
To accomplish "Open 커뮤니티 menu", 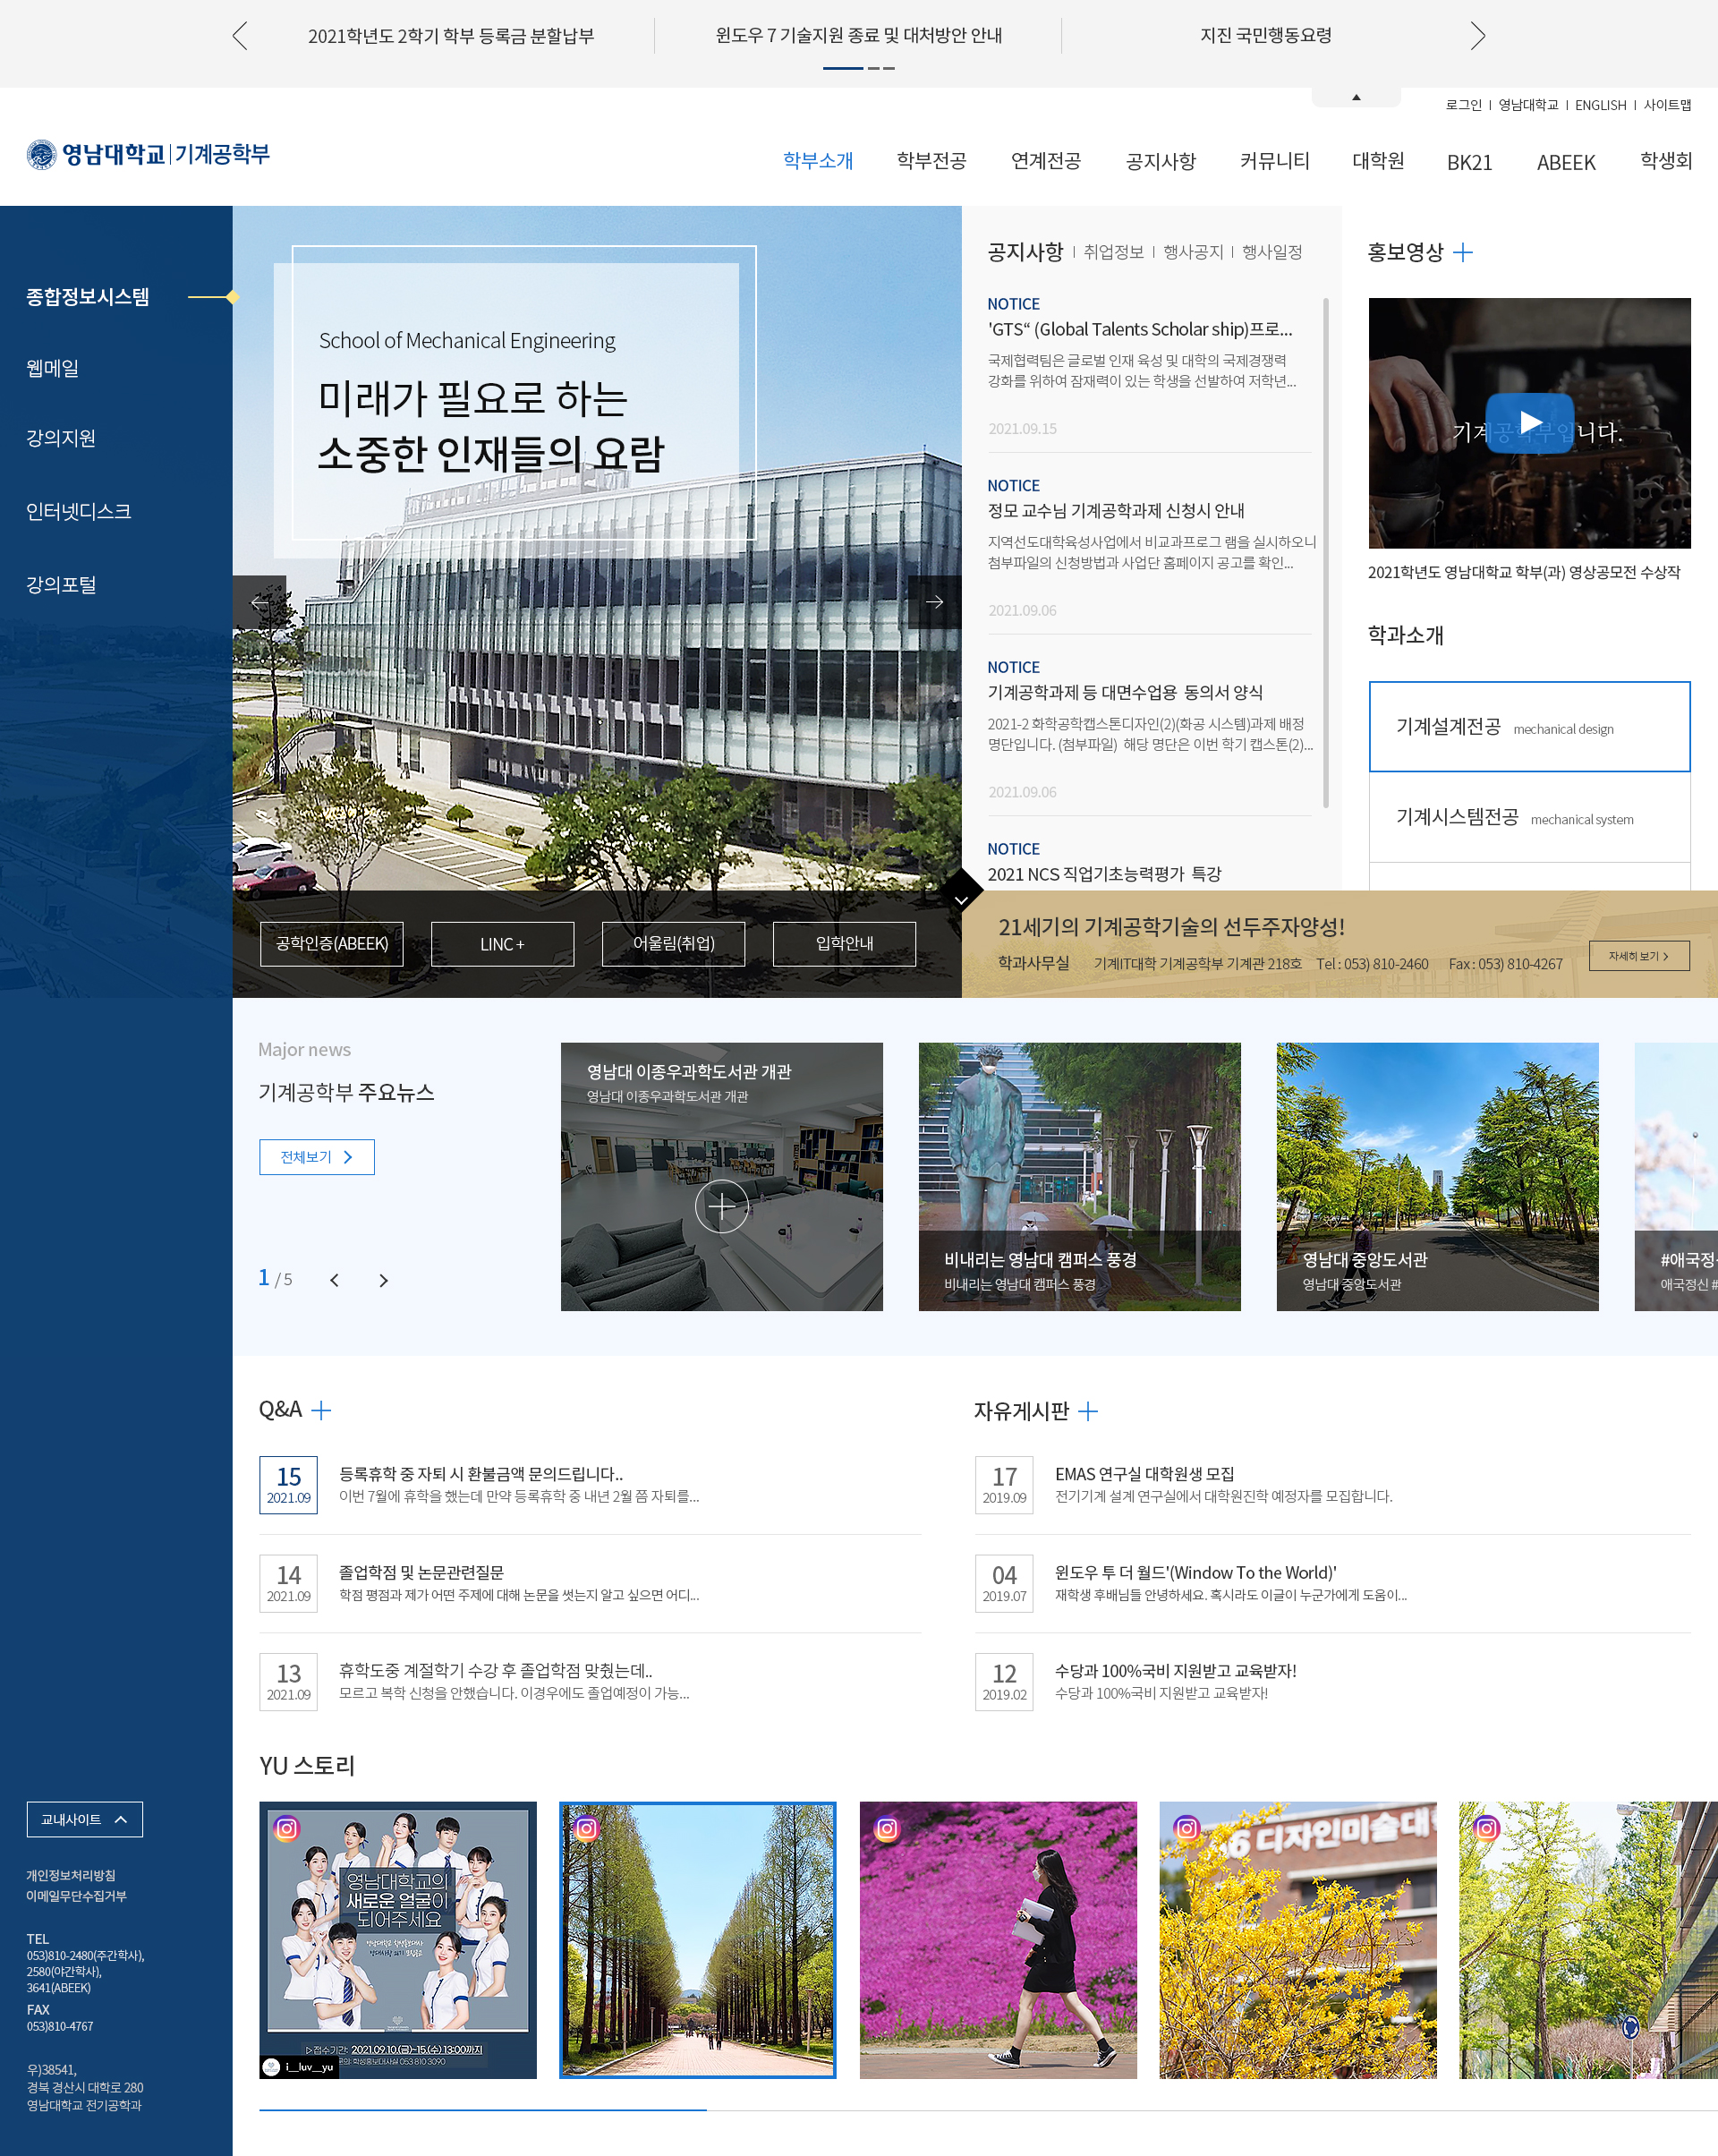I will [x=1274, y=161].
